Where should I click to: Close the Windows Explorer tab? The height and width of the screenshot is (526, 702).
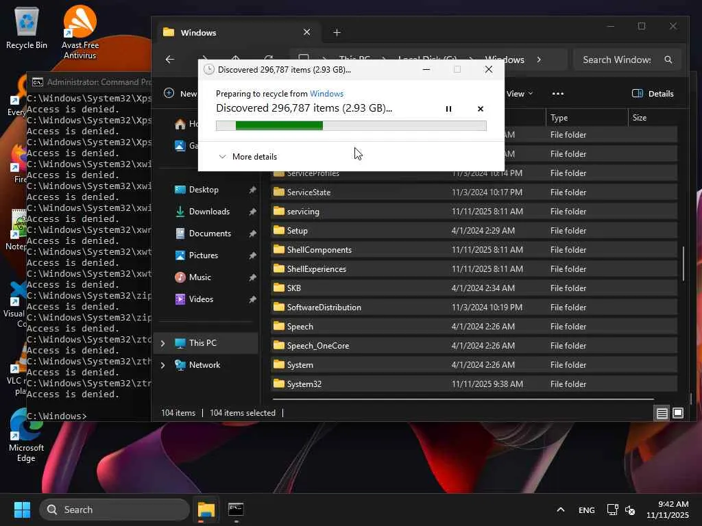(x=306, y=32)
